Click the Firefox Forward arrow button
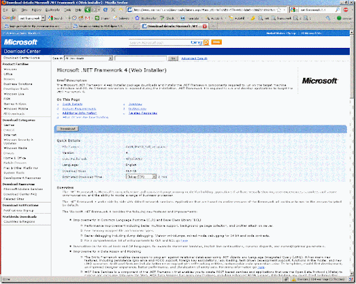Viewport: 356px width, 284px height. [94, 10]
